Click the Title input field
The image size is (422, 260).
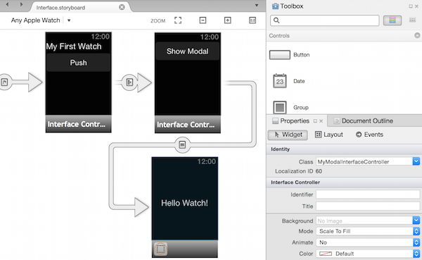coord(368,206)
